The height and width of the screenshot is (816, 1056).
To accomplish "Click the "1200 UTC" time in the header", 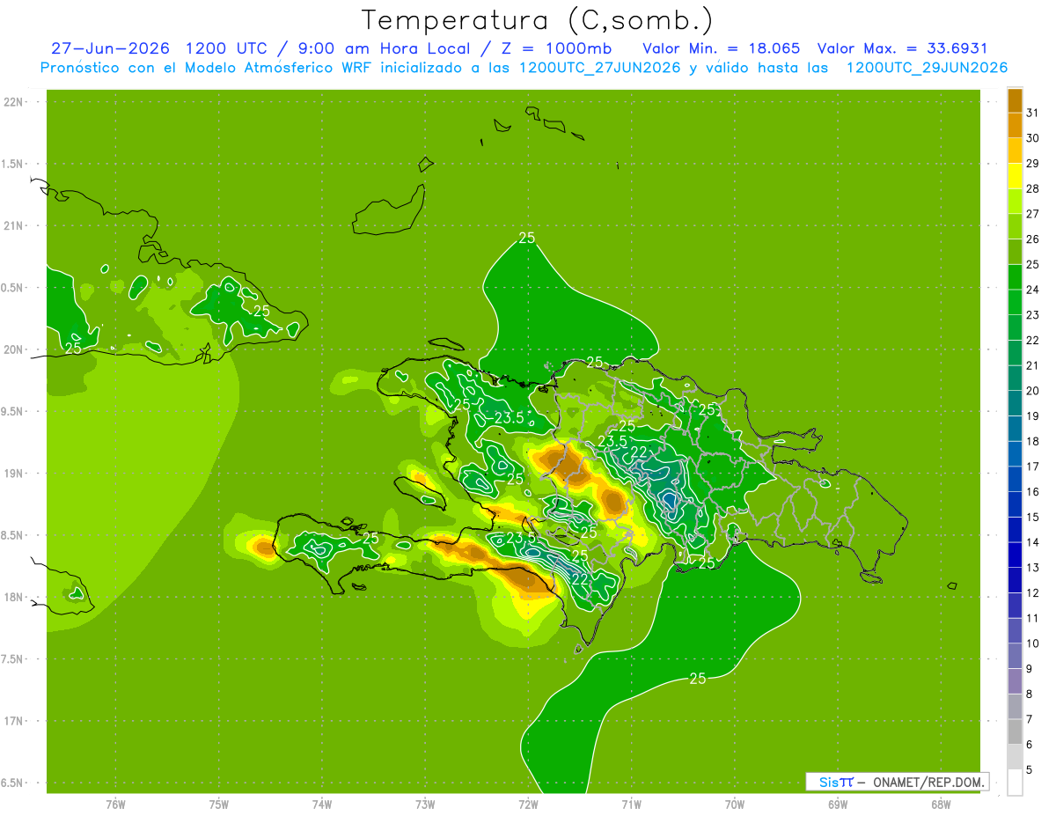I will [x=227, y=48].
